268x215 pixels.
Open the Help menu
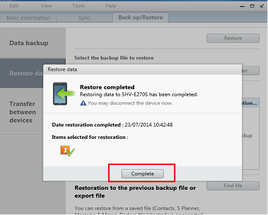[x=111, y=6]
